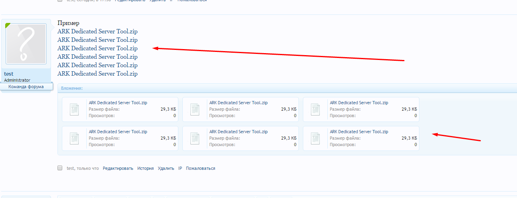Open the profile of username test
This screenshot has height=198, width=517.
(x=8, y=74)
